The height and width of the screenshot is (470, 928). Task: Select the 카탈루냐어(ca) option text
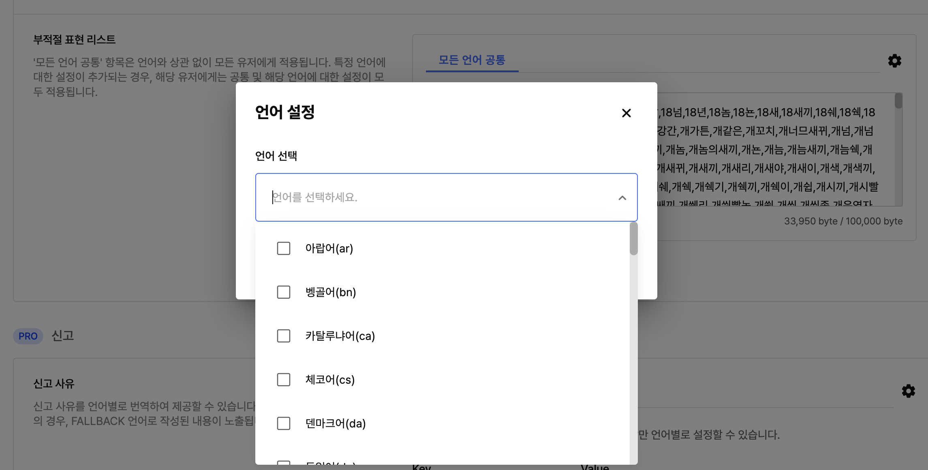tap(340, 336)
